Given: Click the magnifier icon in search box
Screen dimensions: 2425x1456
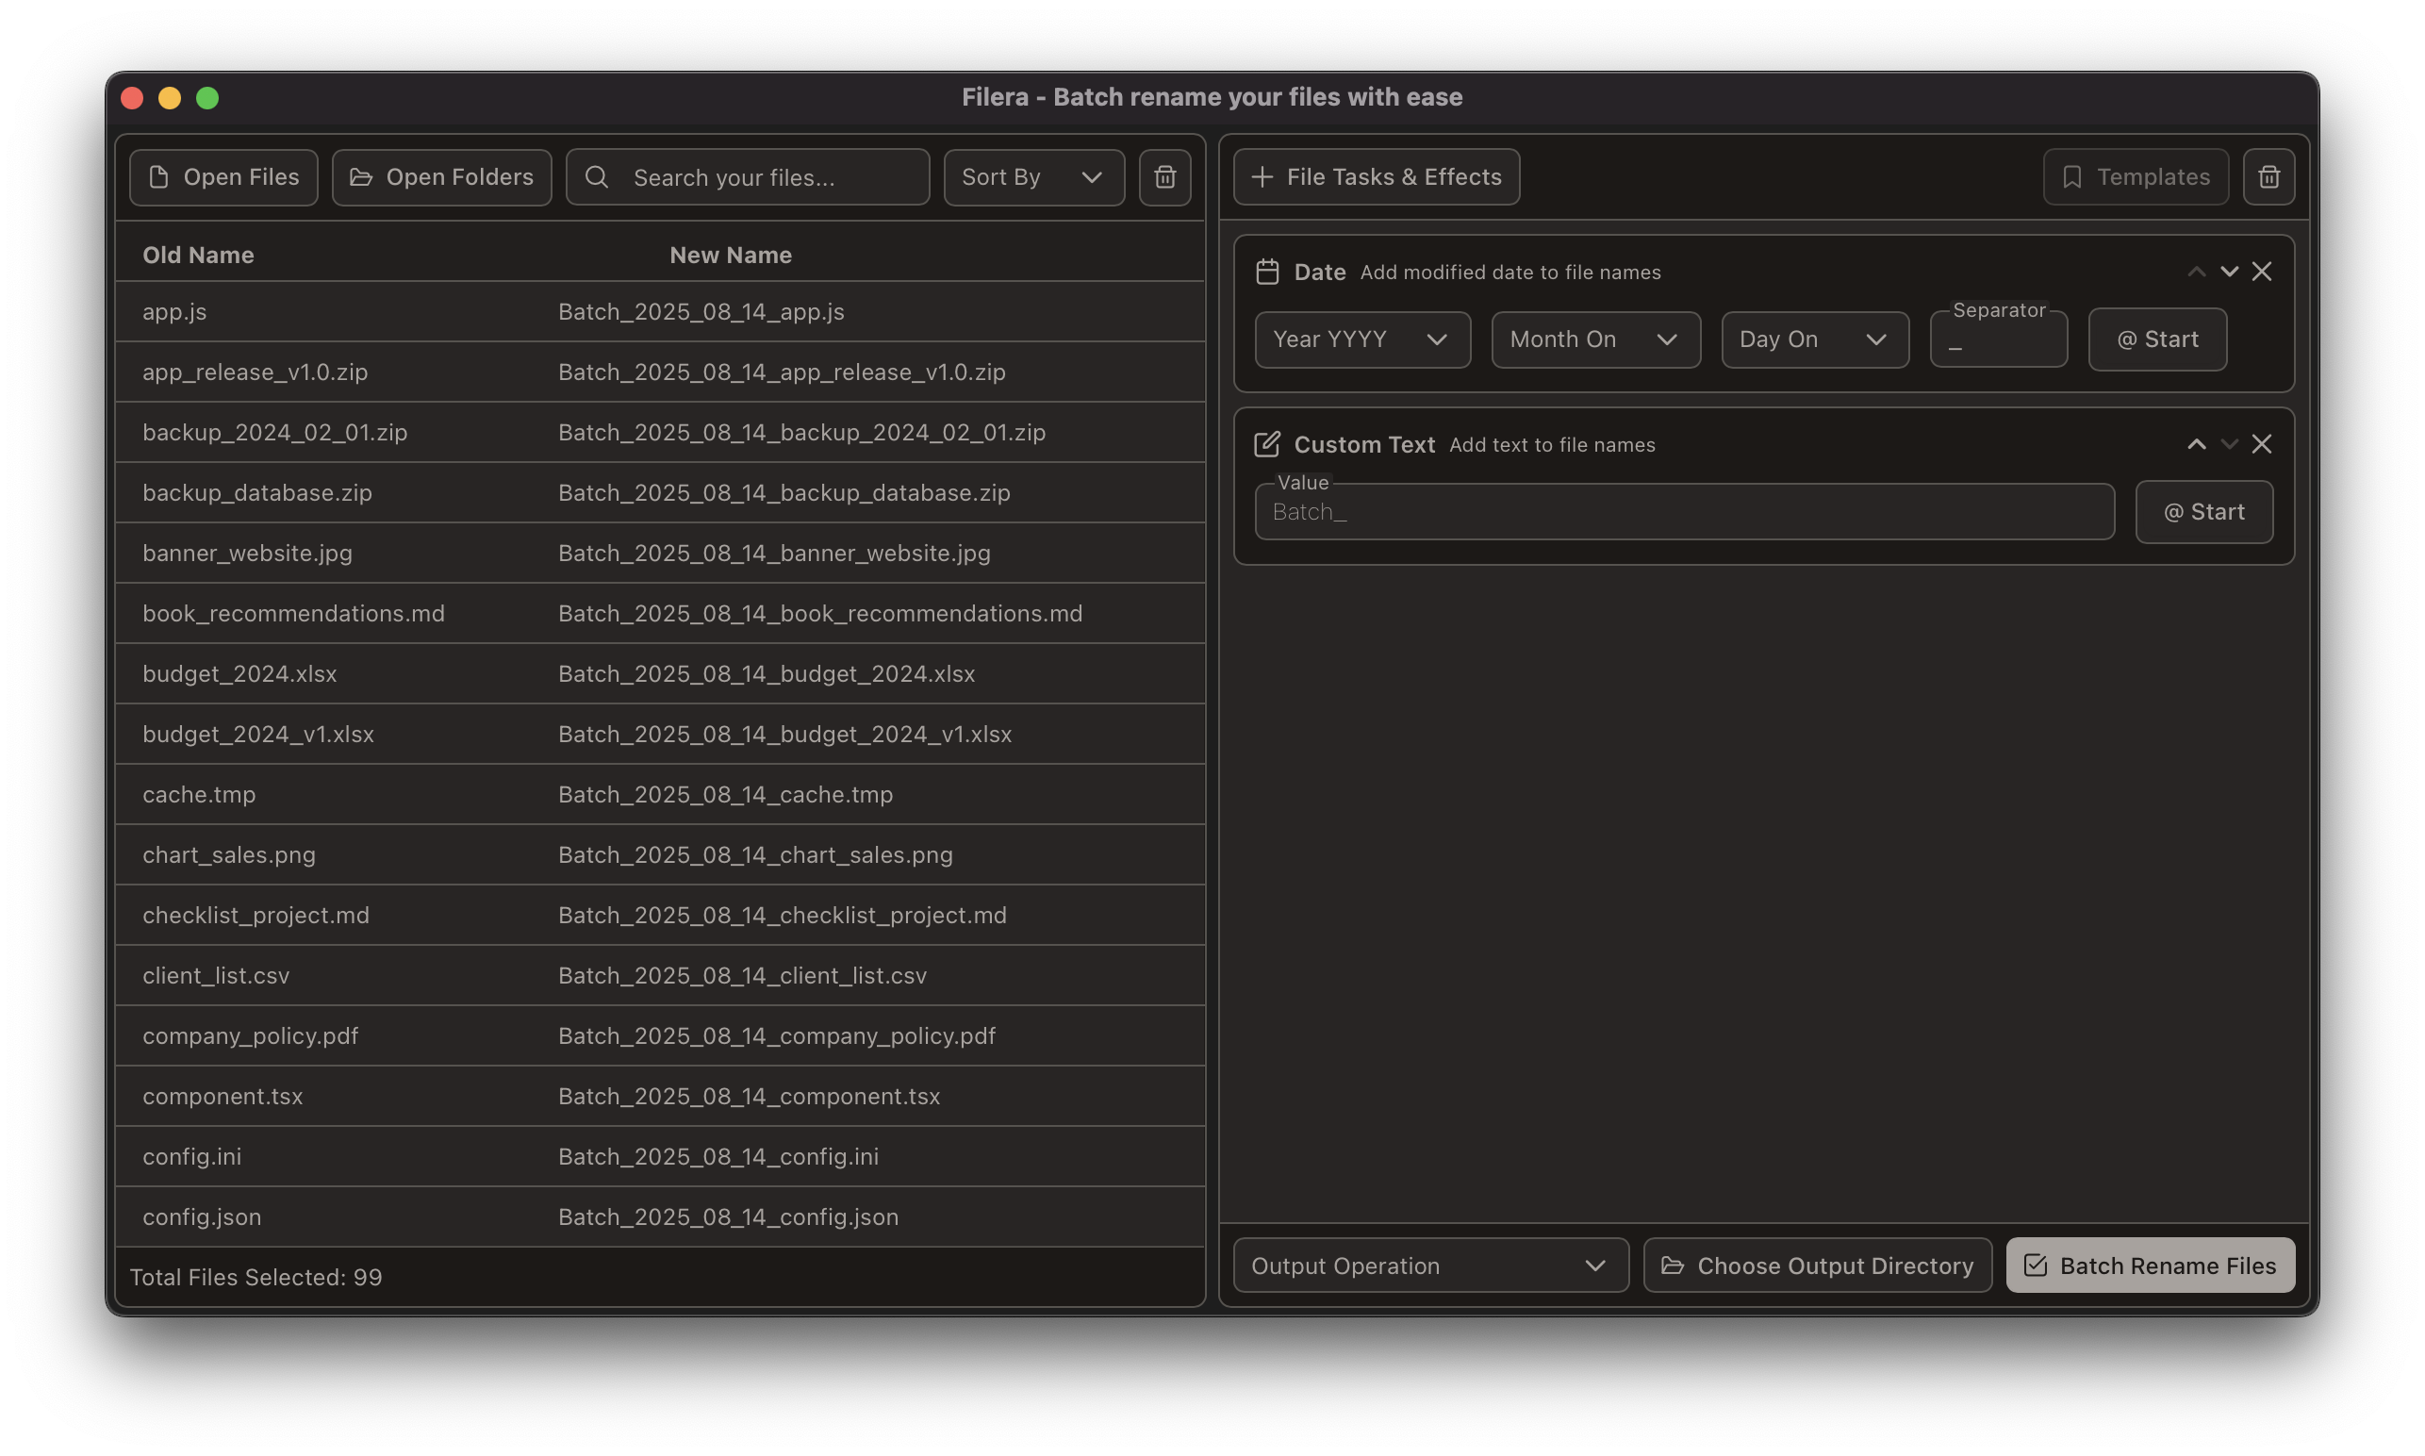Looking at the screenshot, I should pyautogui.click(x=597, y=177).
